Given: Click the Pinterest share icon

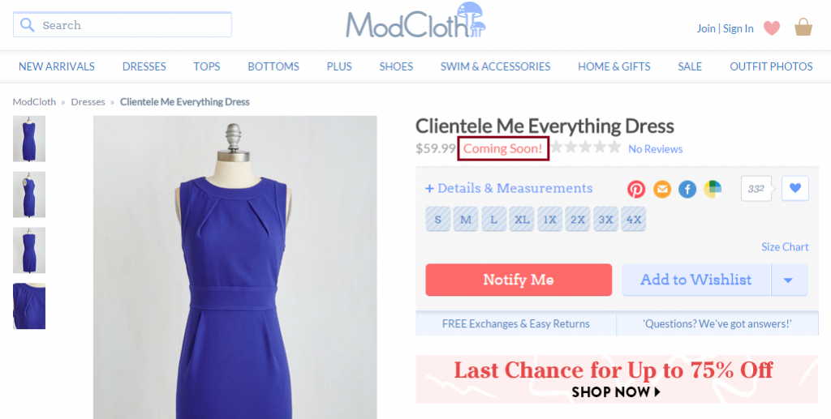Looking at the screenshot, I should (636, 189).
